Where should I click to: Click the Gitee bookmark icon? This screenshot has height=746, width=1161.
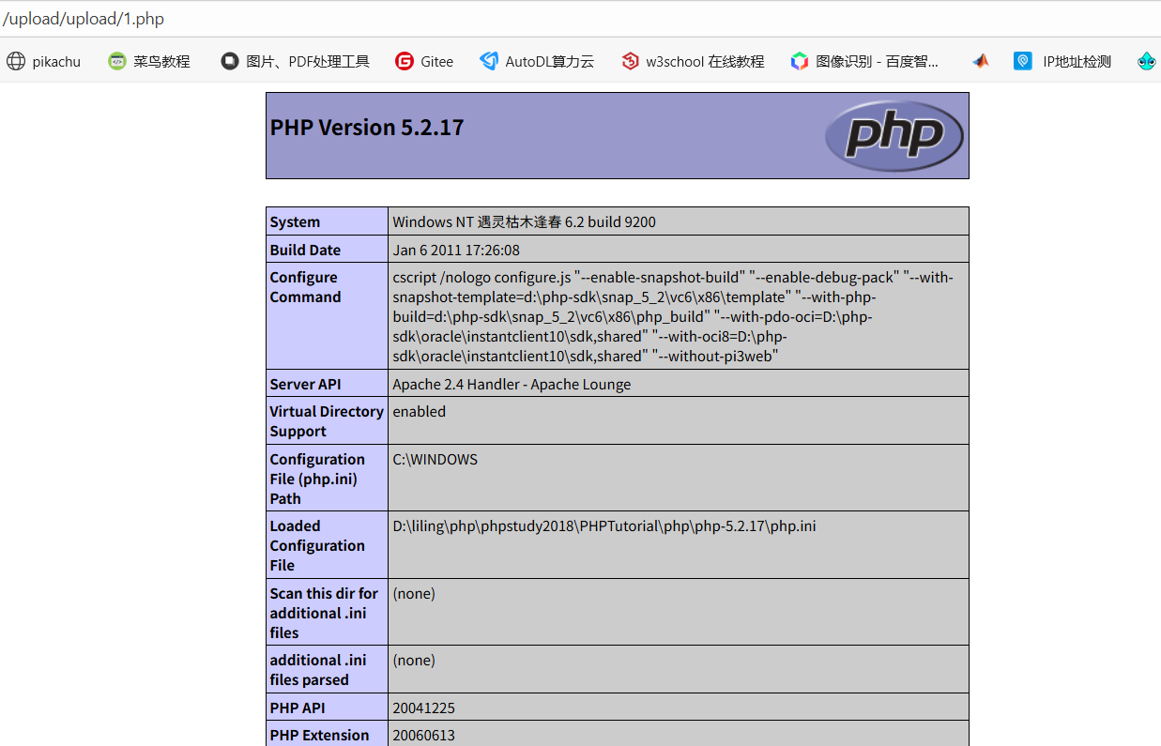coord(405,61)
